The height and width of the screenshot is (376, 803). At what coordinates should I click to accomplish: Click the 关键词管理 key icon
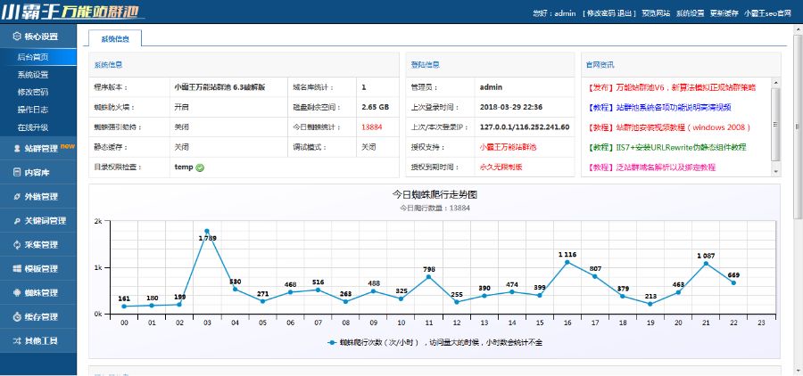tap(17, 221)
